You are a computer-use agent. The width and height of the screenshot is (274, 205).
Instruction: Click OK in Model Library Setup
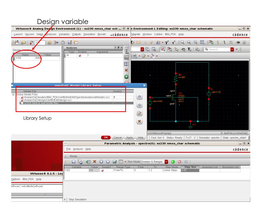click(106, 137)
